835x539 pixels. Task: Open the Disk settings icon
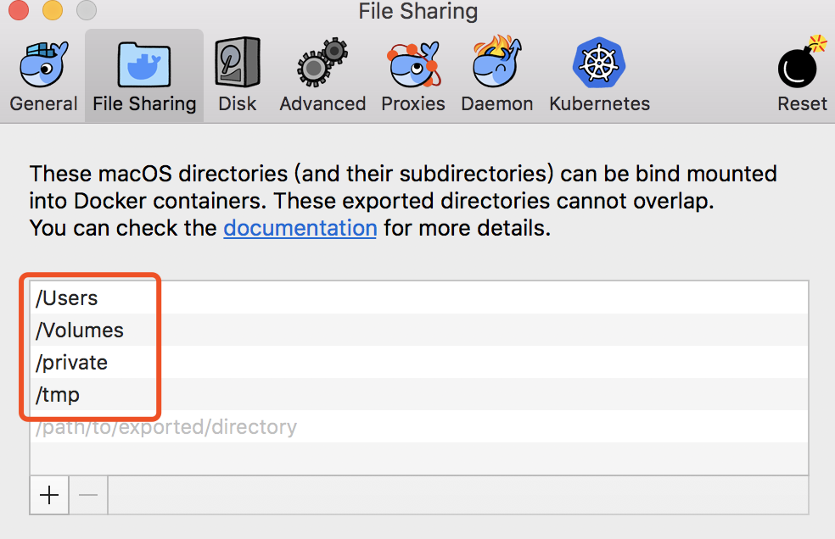[238, 62]
